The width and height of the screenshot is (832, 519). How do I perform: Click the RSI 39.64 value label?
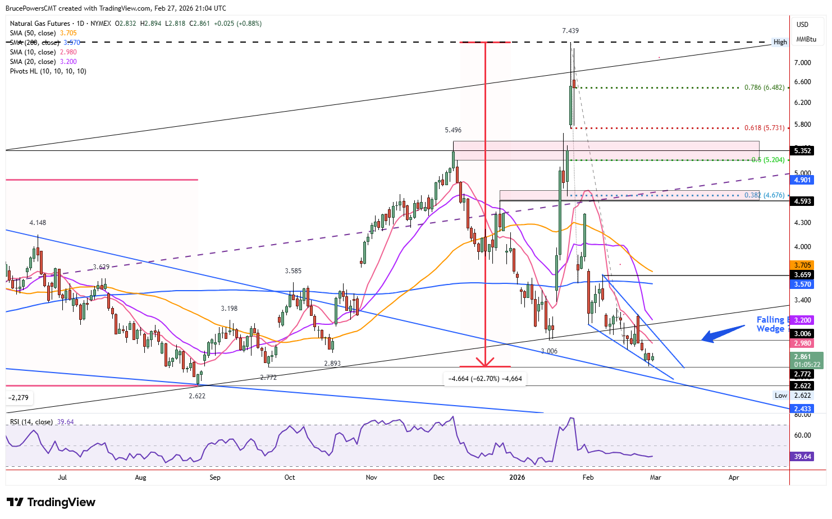pos(802,457)
